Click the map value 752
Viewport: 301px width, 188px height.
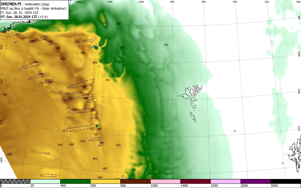point(83,53)
